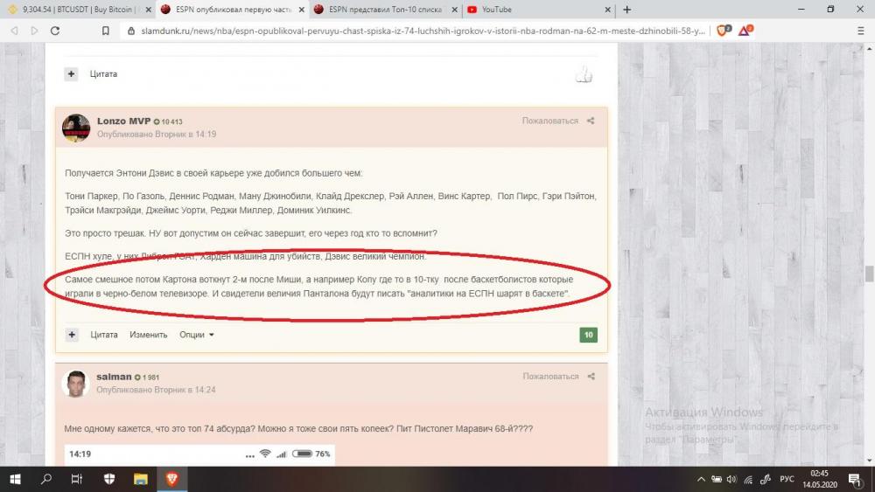The image size is (875, 492).
Task: Bookmark this page via the bookmark icon
Action: click(x=105, y=30)
